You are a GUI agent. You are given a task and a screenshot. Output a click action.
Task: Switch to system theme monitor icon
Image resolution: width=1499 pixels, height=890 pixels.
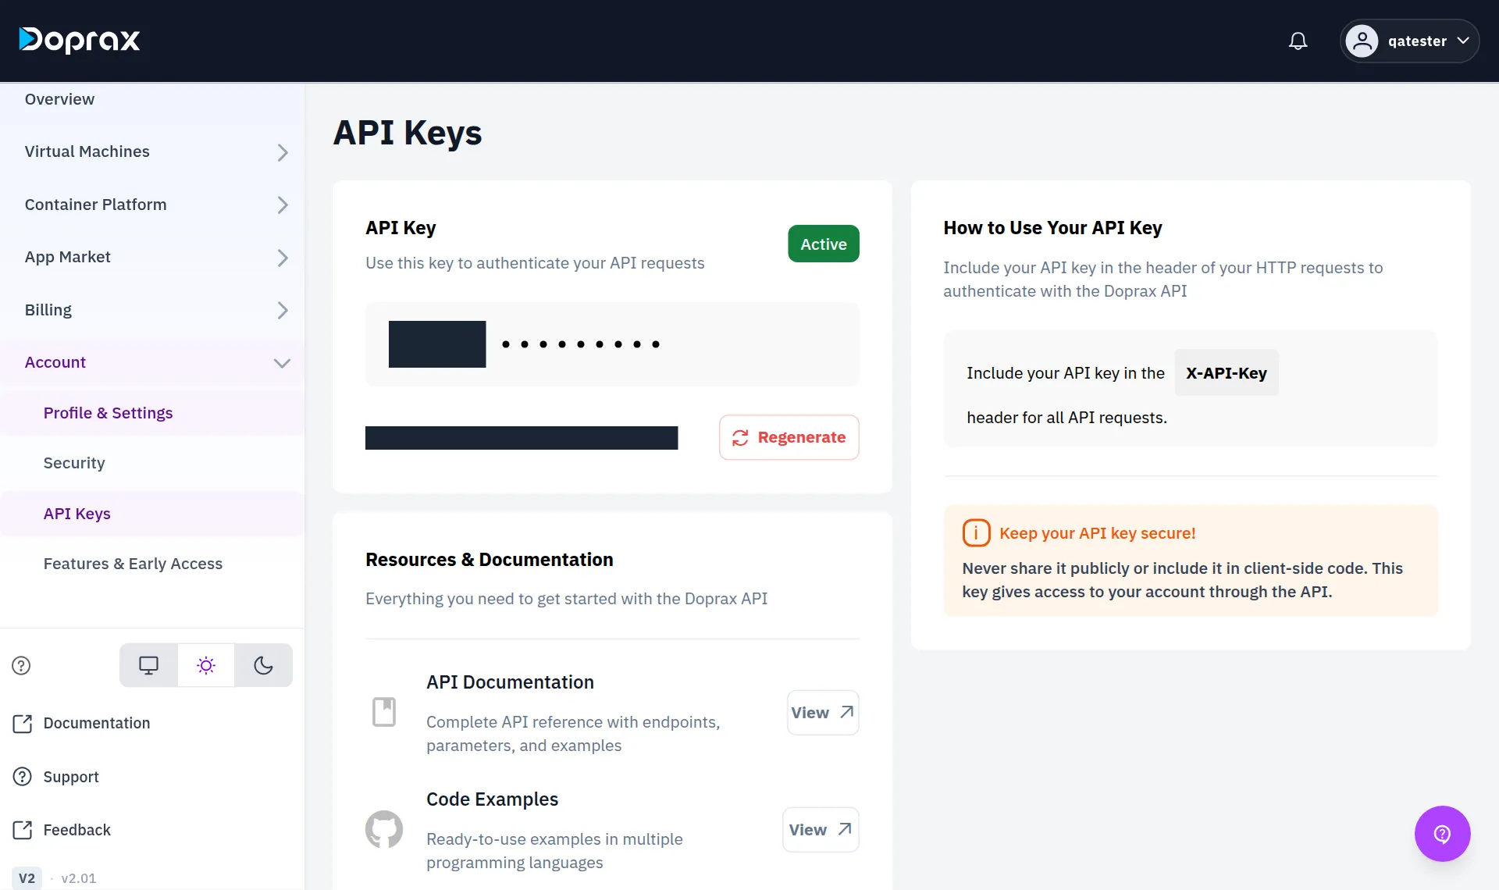click(148, 665)
